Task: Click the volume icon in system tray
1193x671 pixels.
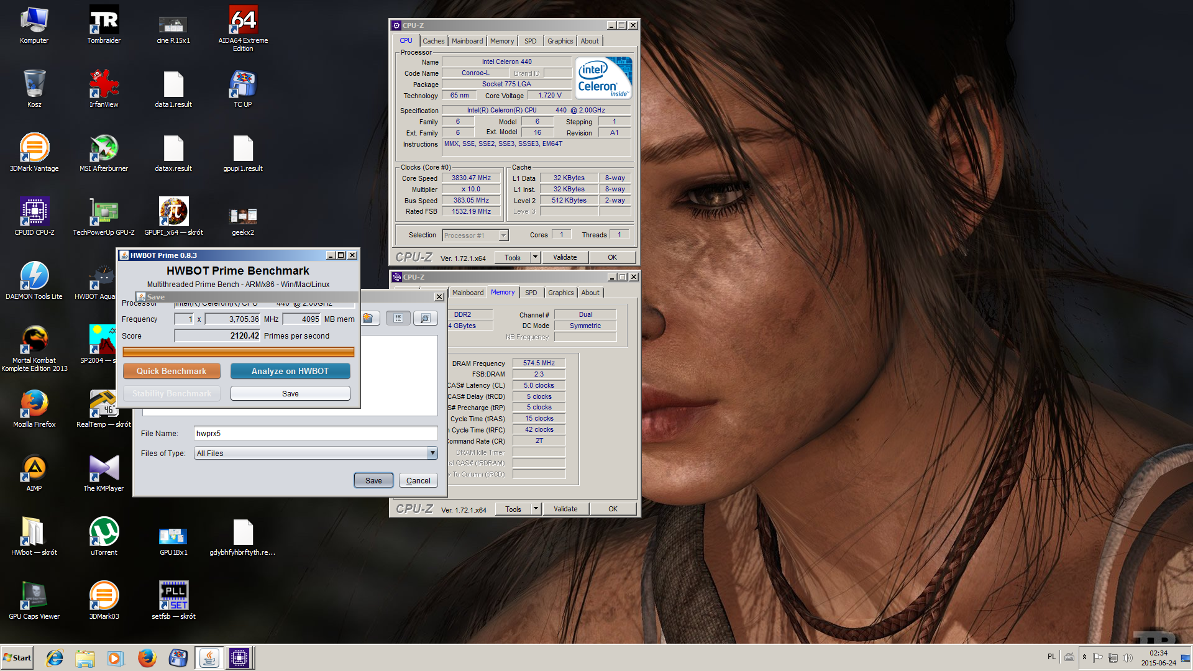Action: point(1128,657)
